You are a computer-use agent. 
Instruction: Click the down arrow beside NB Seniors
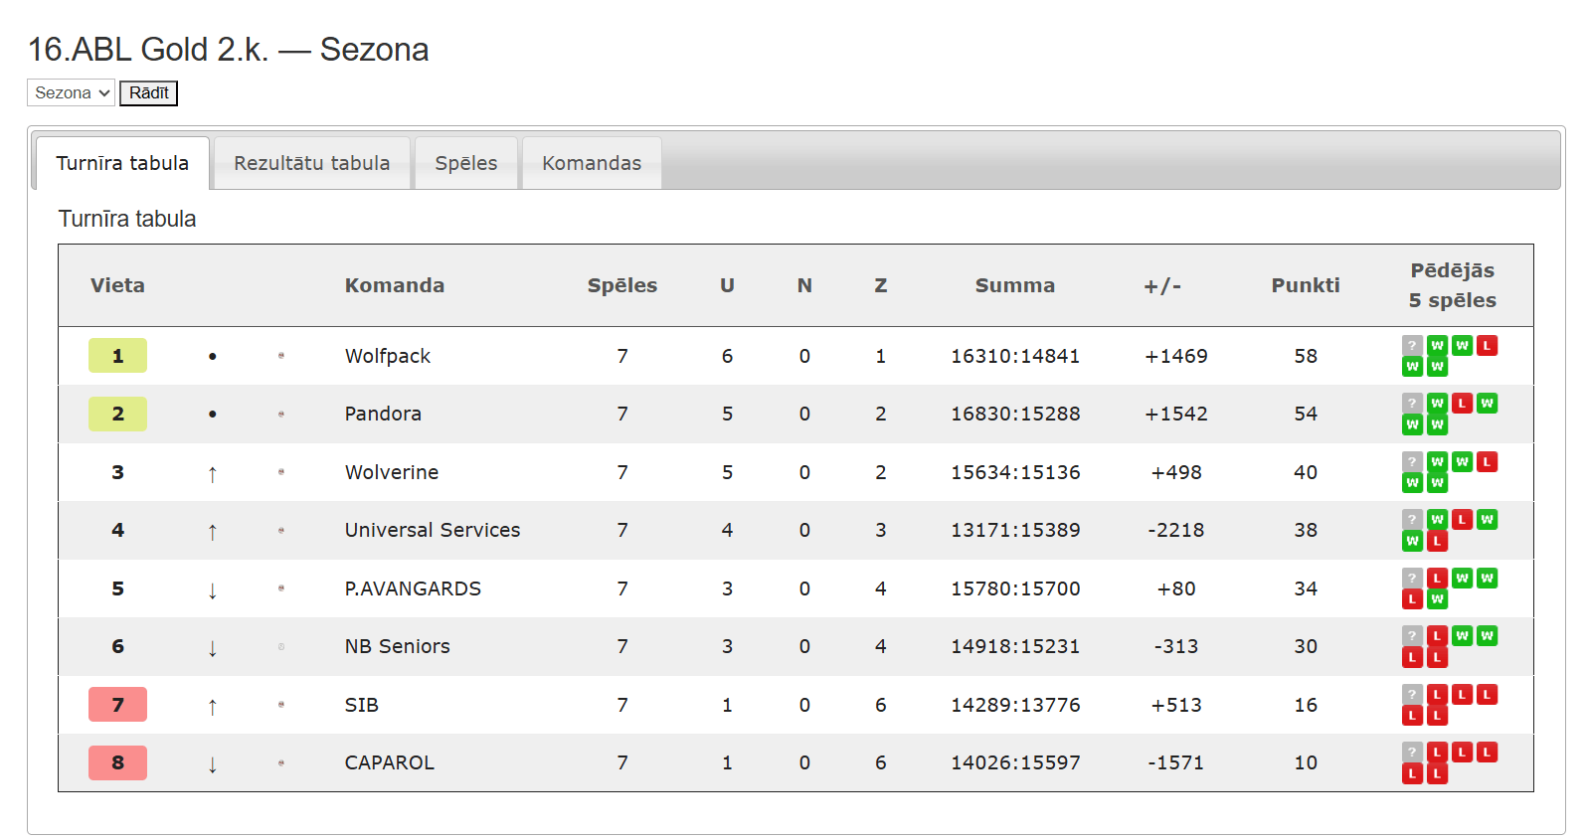click(213, 648)
